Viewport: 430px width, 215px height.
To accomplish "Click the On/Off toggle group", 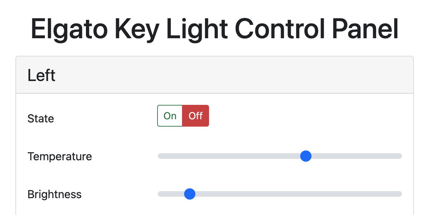I will (x=183, y=116).
